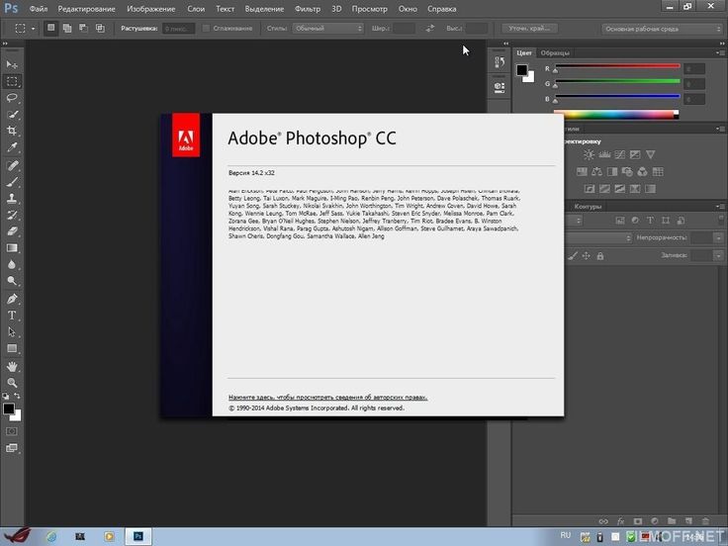The width and height of the screenshot is (728, 546).
Task: Select the Hand tool
Action: 12,366
